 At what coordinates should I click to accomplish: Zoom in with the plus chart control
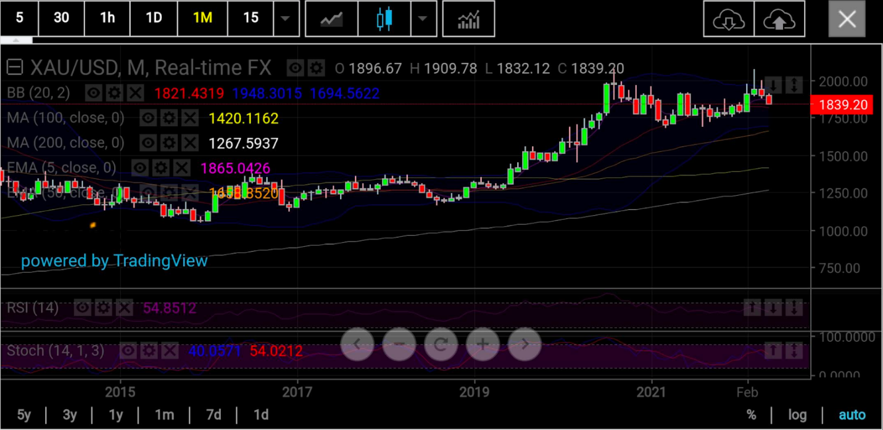tap(483, 344)
